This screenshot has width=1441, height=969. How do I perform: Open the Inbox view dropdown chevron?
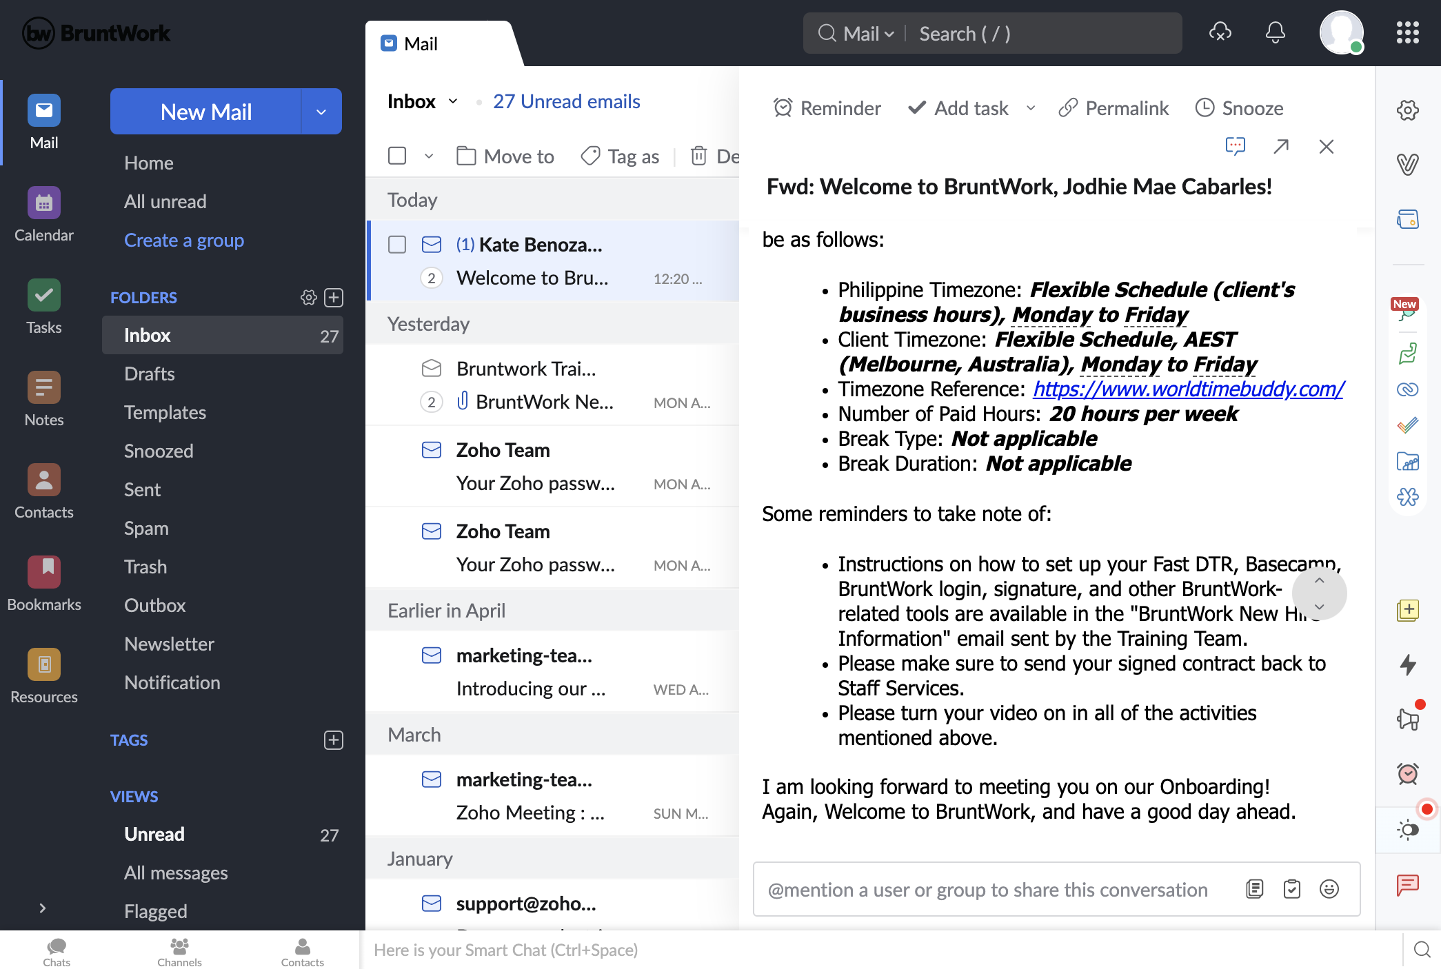coord(453,101)
